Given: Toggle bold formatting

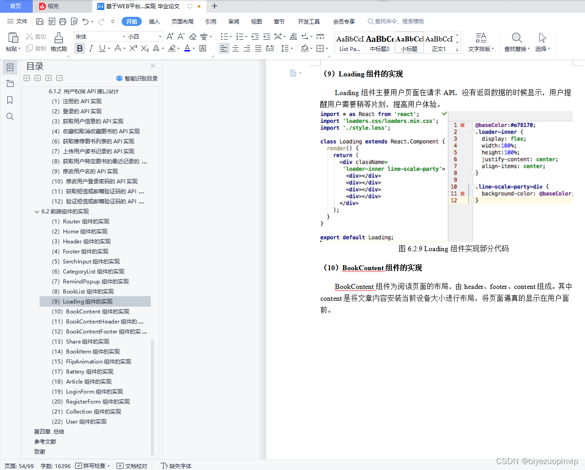Looking at the screenshot, I should (80, 48).
